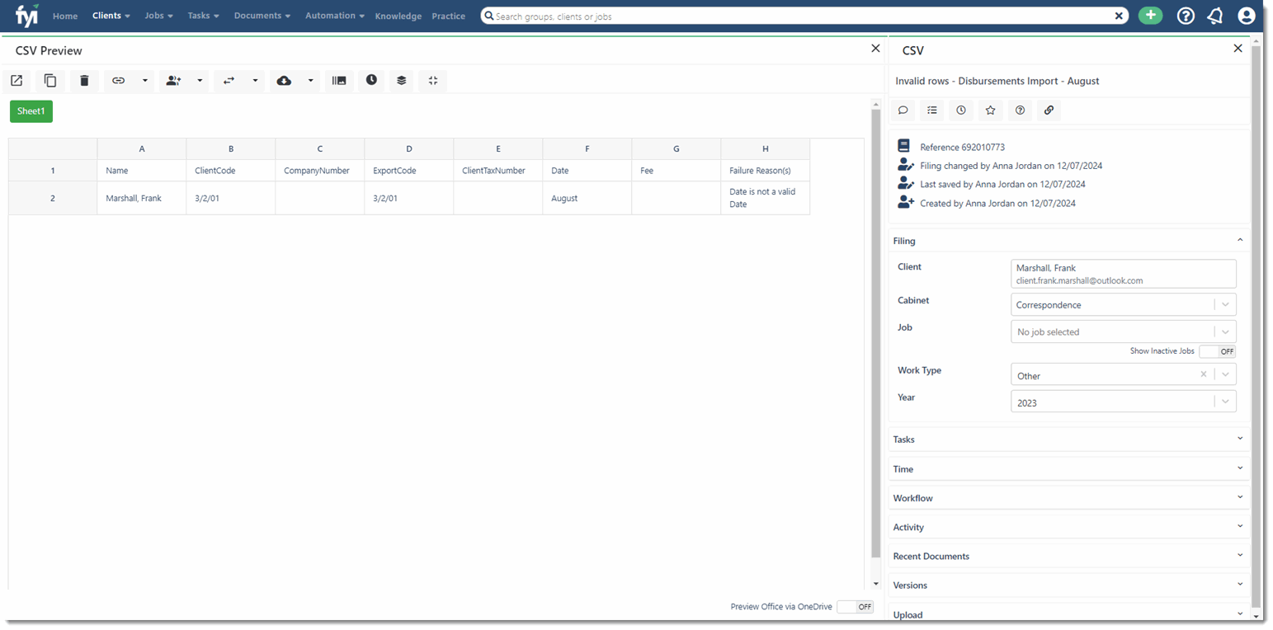Click the right panel vertical scrollbar
The image size is (1273, 630).
(1256, 326)
